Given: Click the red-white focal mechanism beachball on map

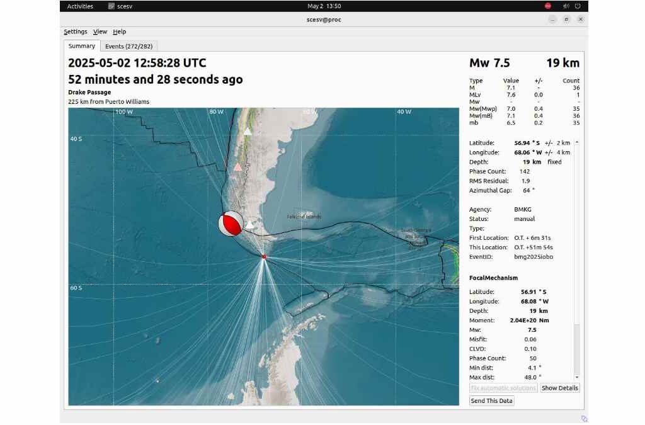Looking at the screenshot, I should (231, 224).
